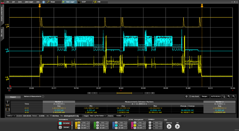The image size is (239, 131).
Task: Select marker 2 flag at top
Action: [202, 6]
